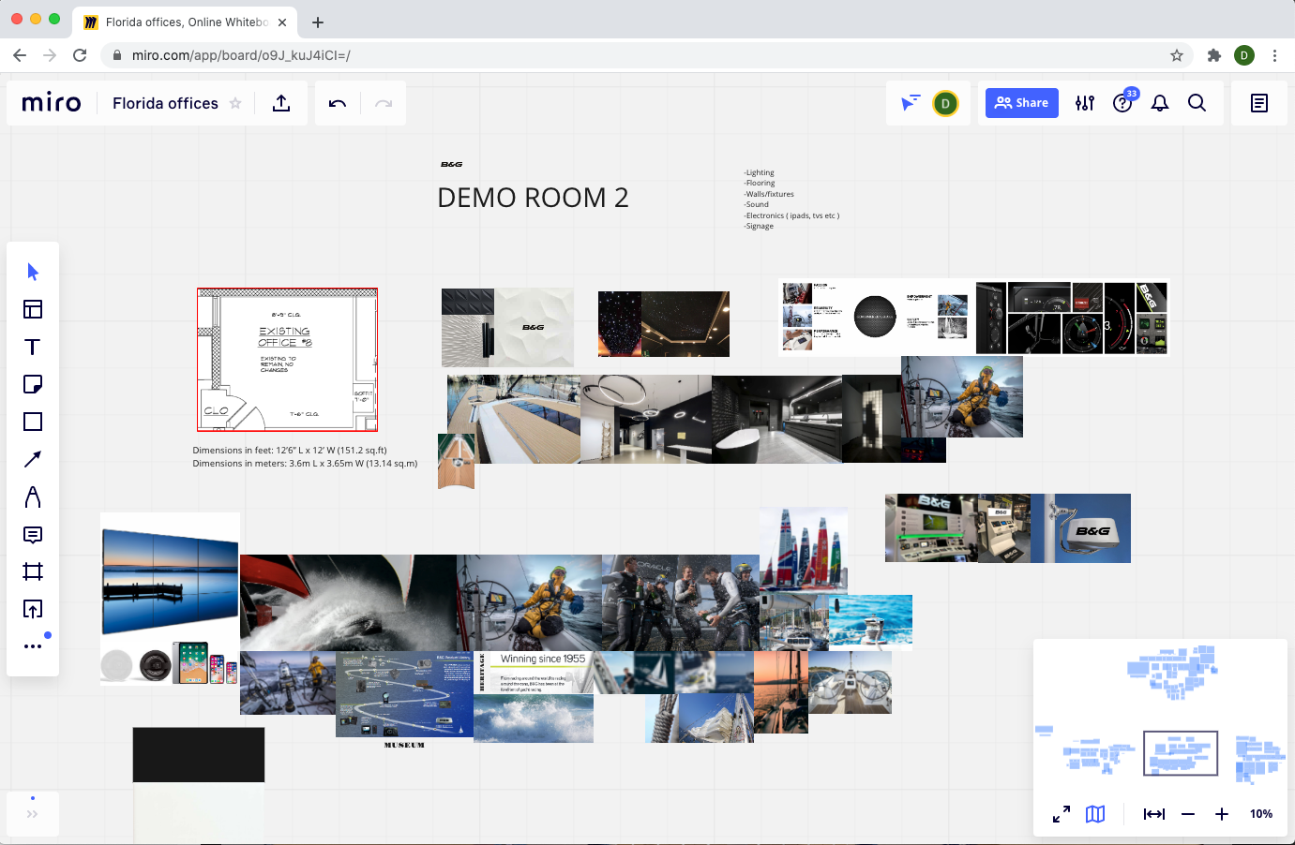Viewport: 1295px width, 845px height.
Task: Close the Florida offices tab
Action: pos(282,22)
